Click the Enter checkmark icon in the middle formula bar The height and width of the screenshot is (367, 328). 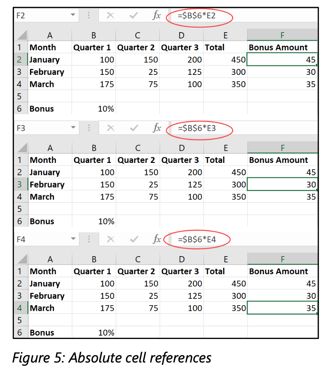133,128
